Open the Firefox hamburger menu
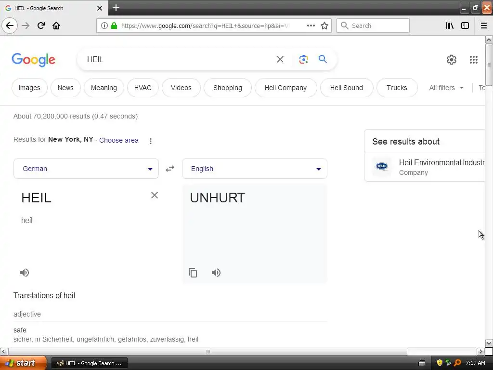The height and width of the screenshot is (370, 493). 484,26
